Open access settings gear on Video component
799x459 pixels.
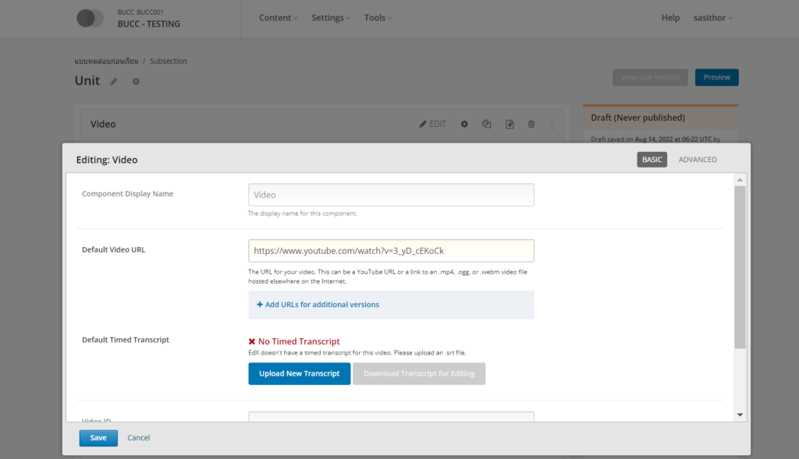[464, 124]
